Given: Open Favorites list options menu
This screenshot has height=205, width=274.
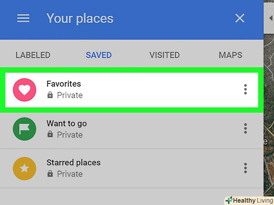Looking at the screenshot, I should [x=245, y=90].
